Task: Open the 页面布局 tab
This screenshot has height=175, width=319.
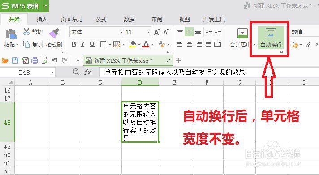Action: (71, 20)
